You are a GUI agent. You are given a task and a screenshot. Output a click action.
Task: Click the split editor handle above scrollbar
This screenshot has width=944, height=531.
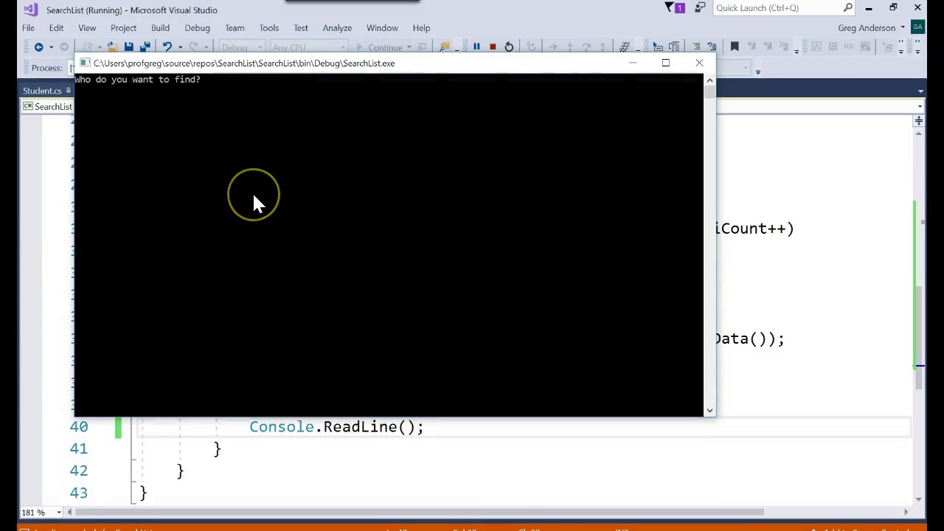click(x=919, y=120)
